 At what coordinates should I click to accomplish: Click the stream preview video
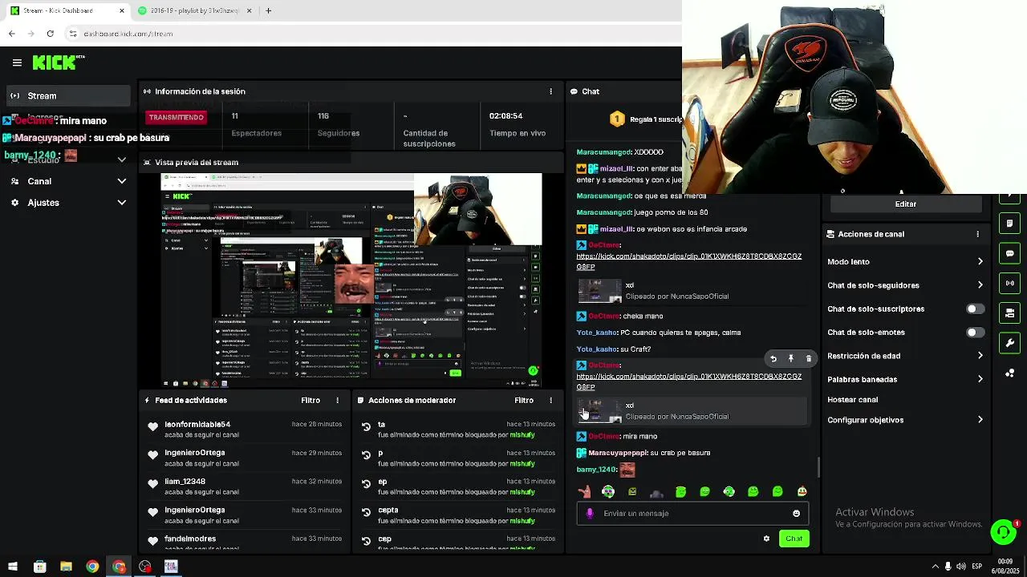(x=351, y=280)
